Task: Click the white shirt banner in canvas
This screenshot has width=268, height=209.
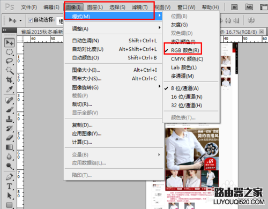Action: coord(192,149)
